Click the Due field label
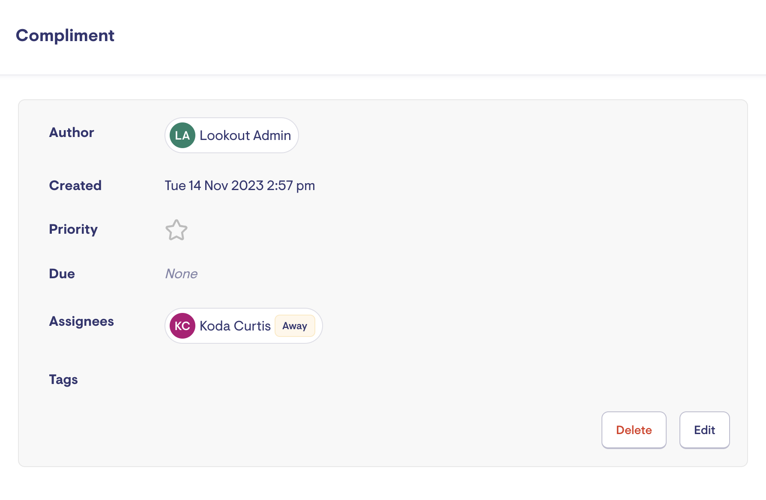The image size is (766, 500). click(62, 274)
